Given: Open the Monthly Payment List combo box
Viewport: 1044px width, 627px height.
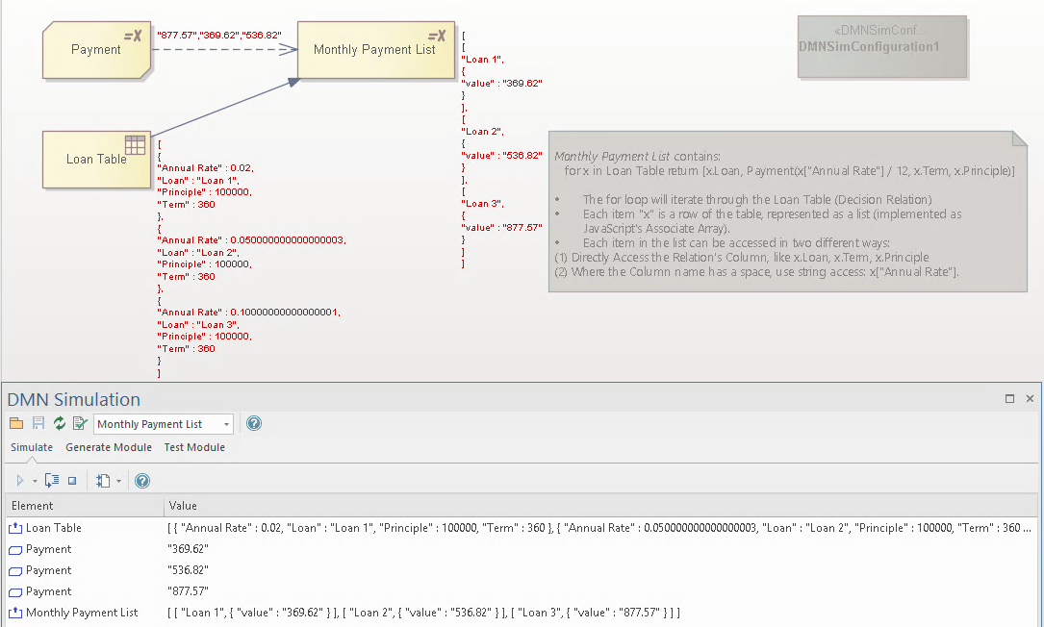Looking at the screenshot, I should (164, 424).
